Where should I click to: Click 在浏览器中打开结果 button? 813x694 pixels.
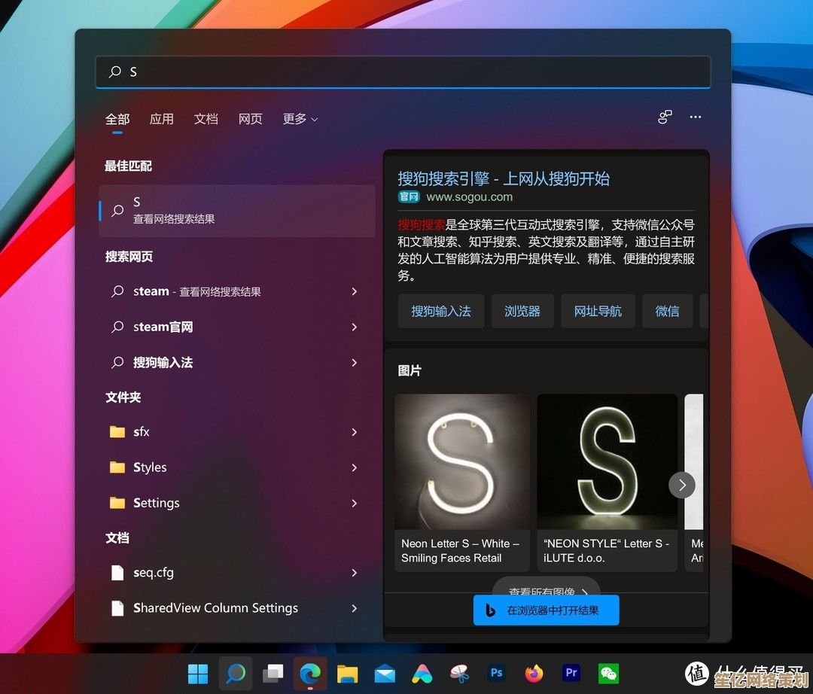point(546,610)
